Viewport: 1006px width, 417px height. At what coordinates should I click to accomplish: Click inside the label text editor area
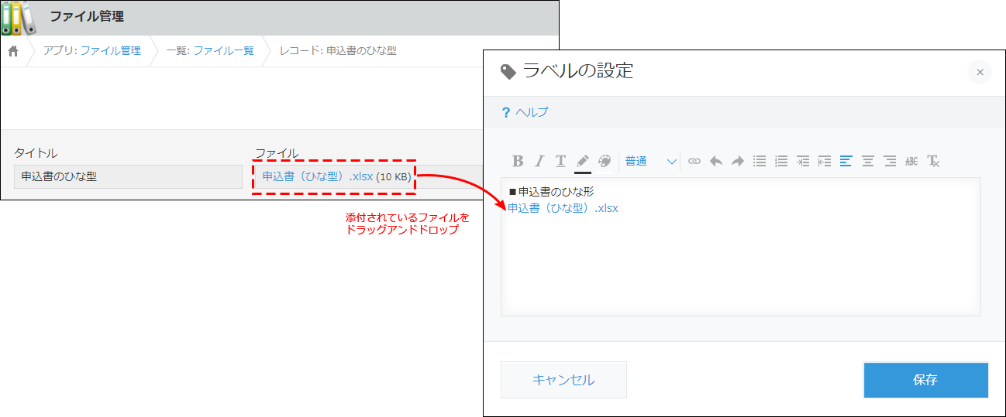[740, 246]
